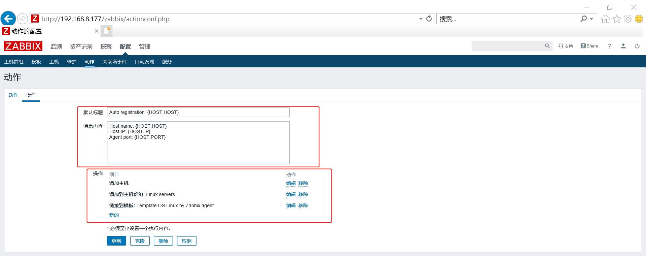This screenshot has height=256, width=646.
Task: Click the ZABBIX logo
Action: point(23,46)
